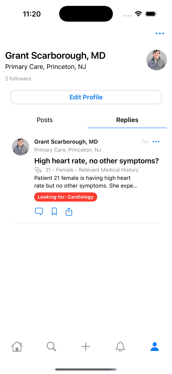
Task: Open the post's three-dot options menu
Action: 156,142
